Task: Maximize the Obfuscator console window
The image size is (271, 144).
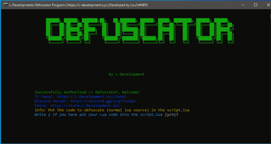Action: tap(255, 5)
